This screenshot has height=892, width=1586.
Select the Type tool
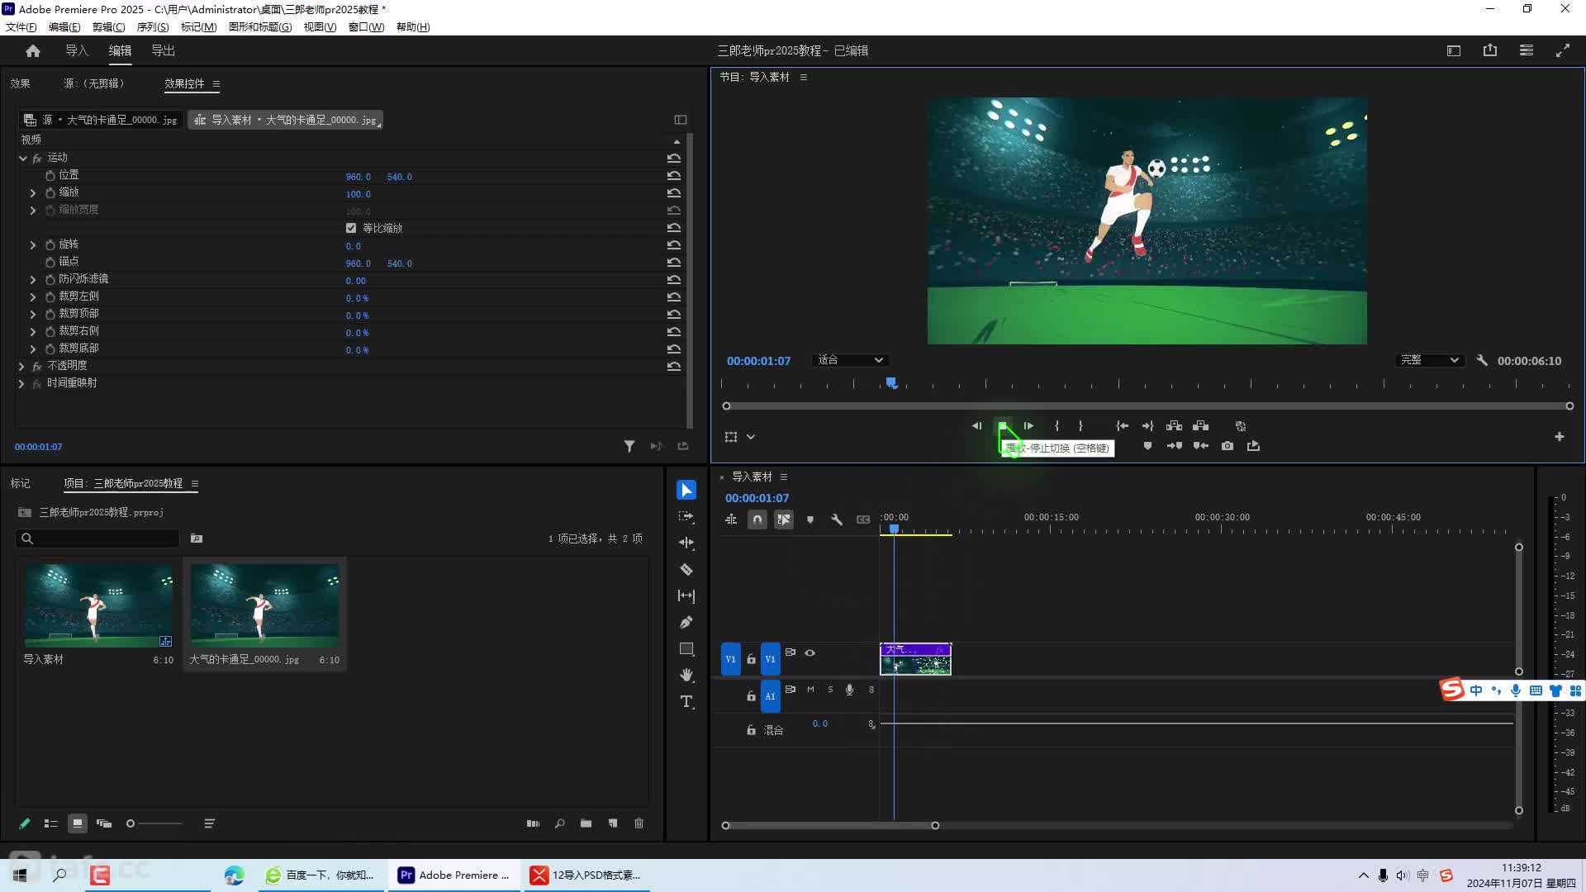pos(686,701)
